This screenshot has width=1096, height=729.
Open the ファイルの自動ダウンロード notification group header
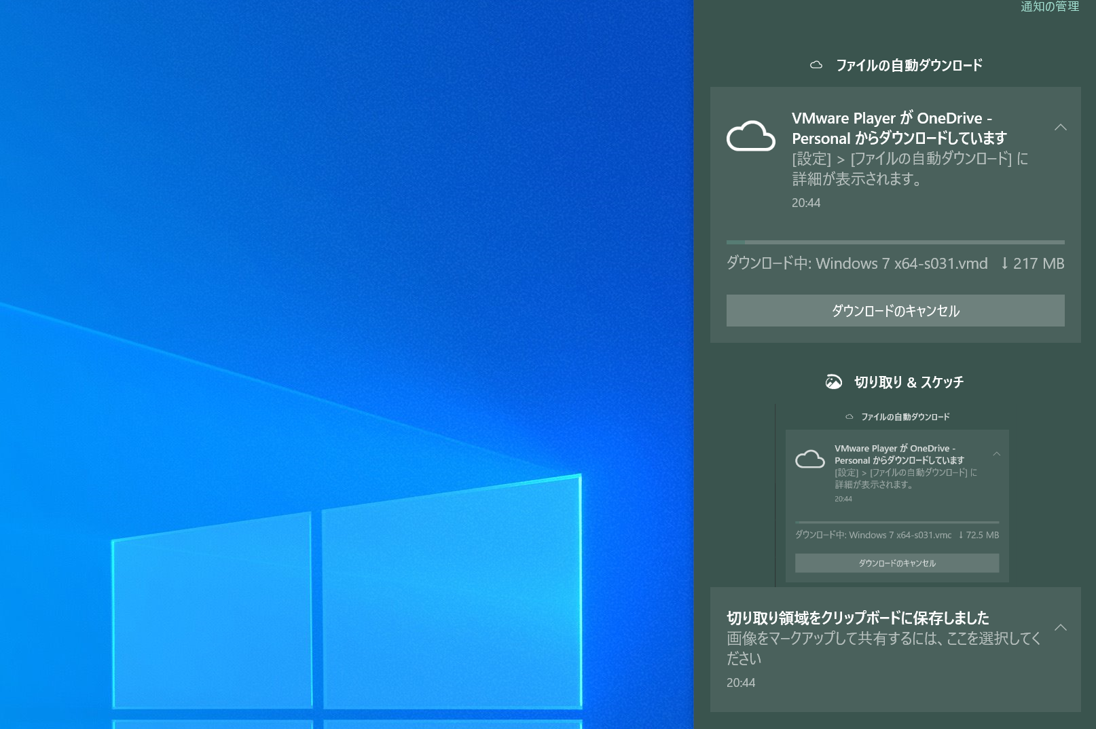[x=909, y=65]
